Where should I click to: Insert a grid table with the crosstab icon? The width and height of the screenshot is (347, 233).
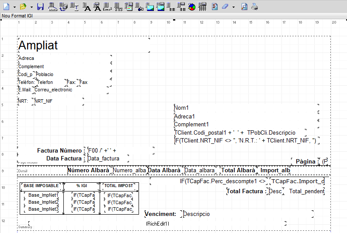202,7
